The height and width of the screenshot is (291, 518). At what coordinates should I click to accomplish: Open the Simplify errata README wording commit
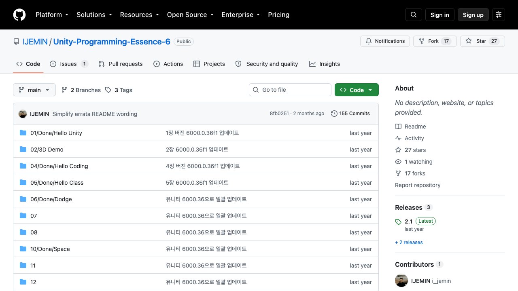pyautogui.click(x=95, y=114)
